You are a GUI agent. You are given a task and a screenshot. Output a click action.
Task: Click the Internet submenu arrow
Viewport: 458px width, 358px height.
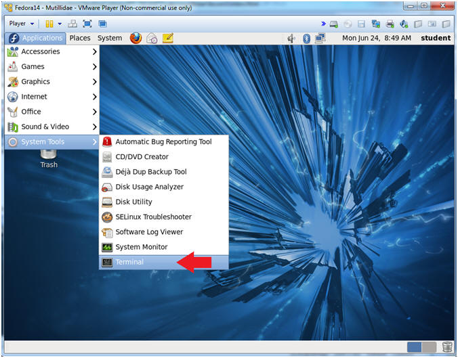tap(94, 97)
